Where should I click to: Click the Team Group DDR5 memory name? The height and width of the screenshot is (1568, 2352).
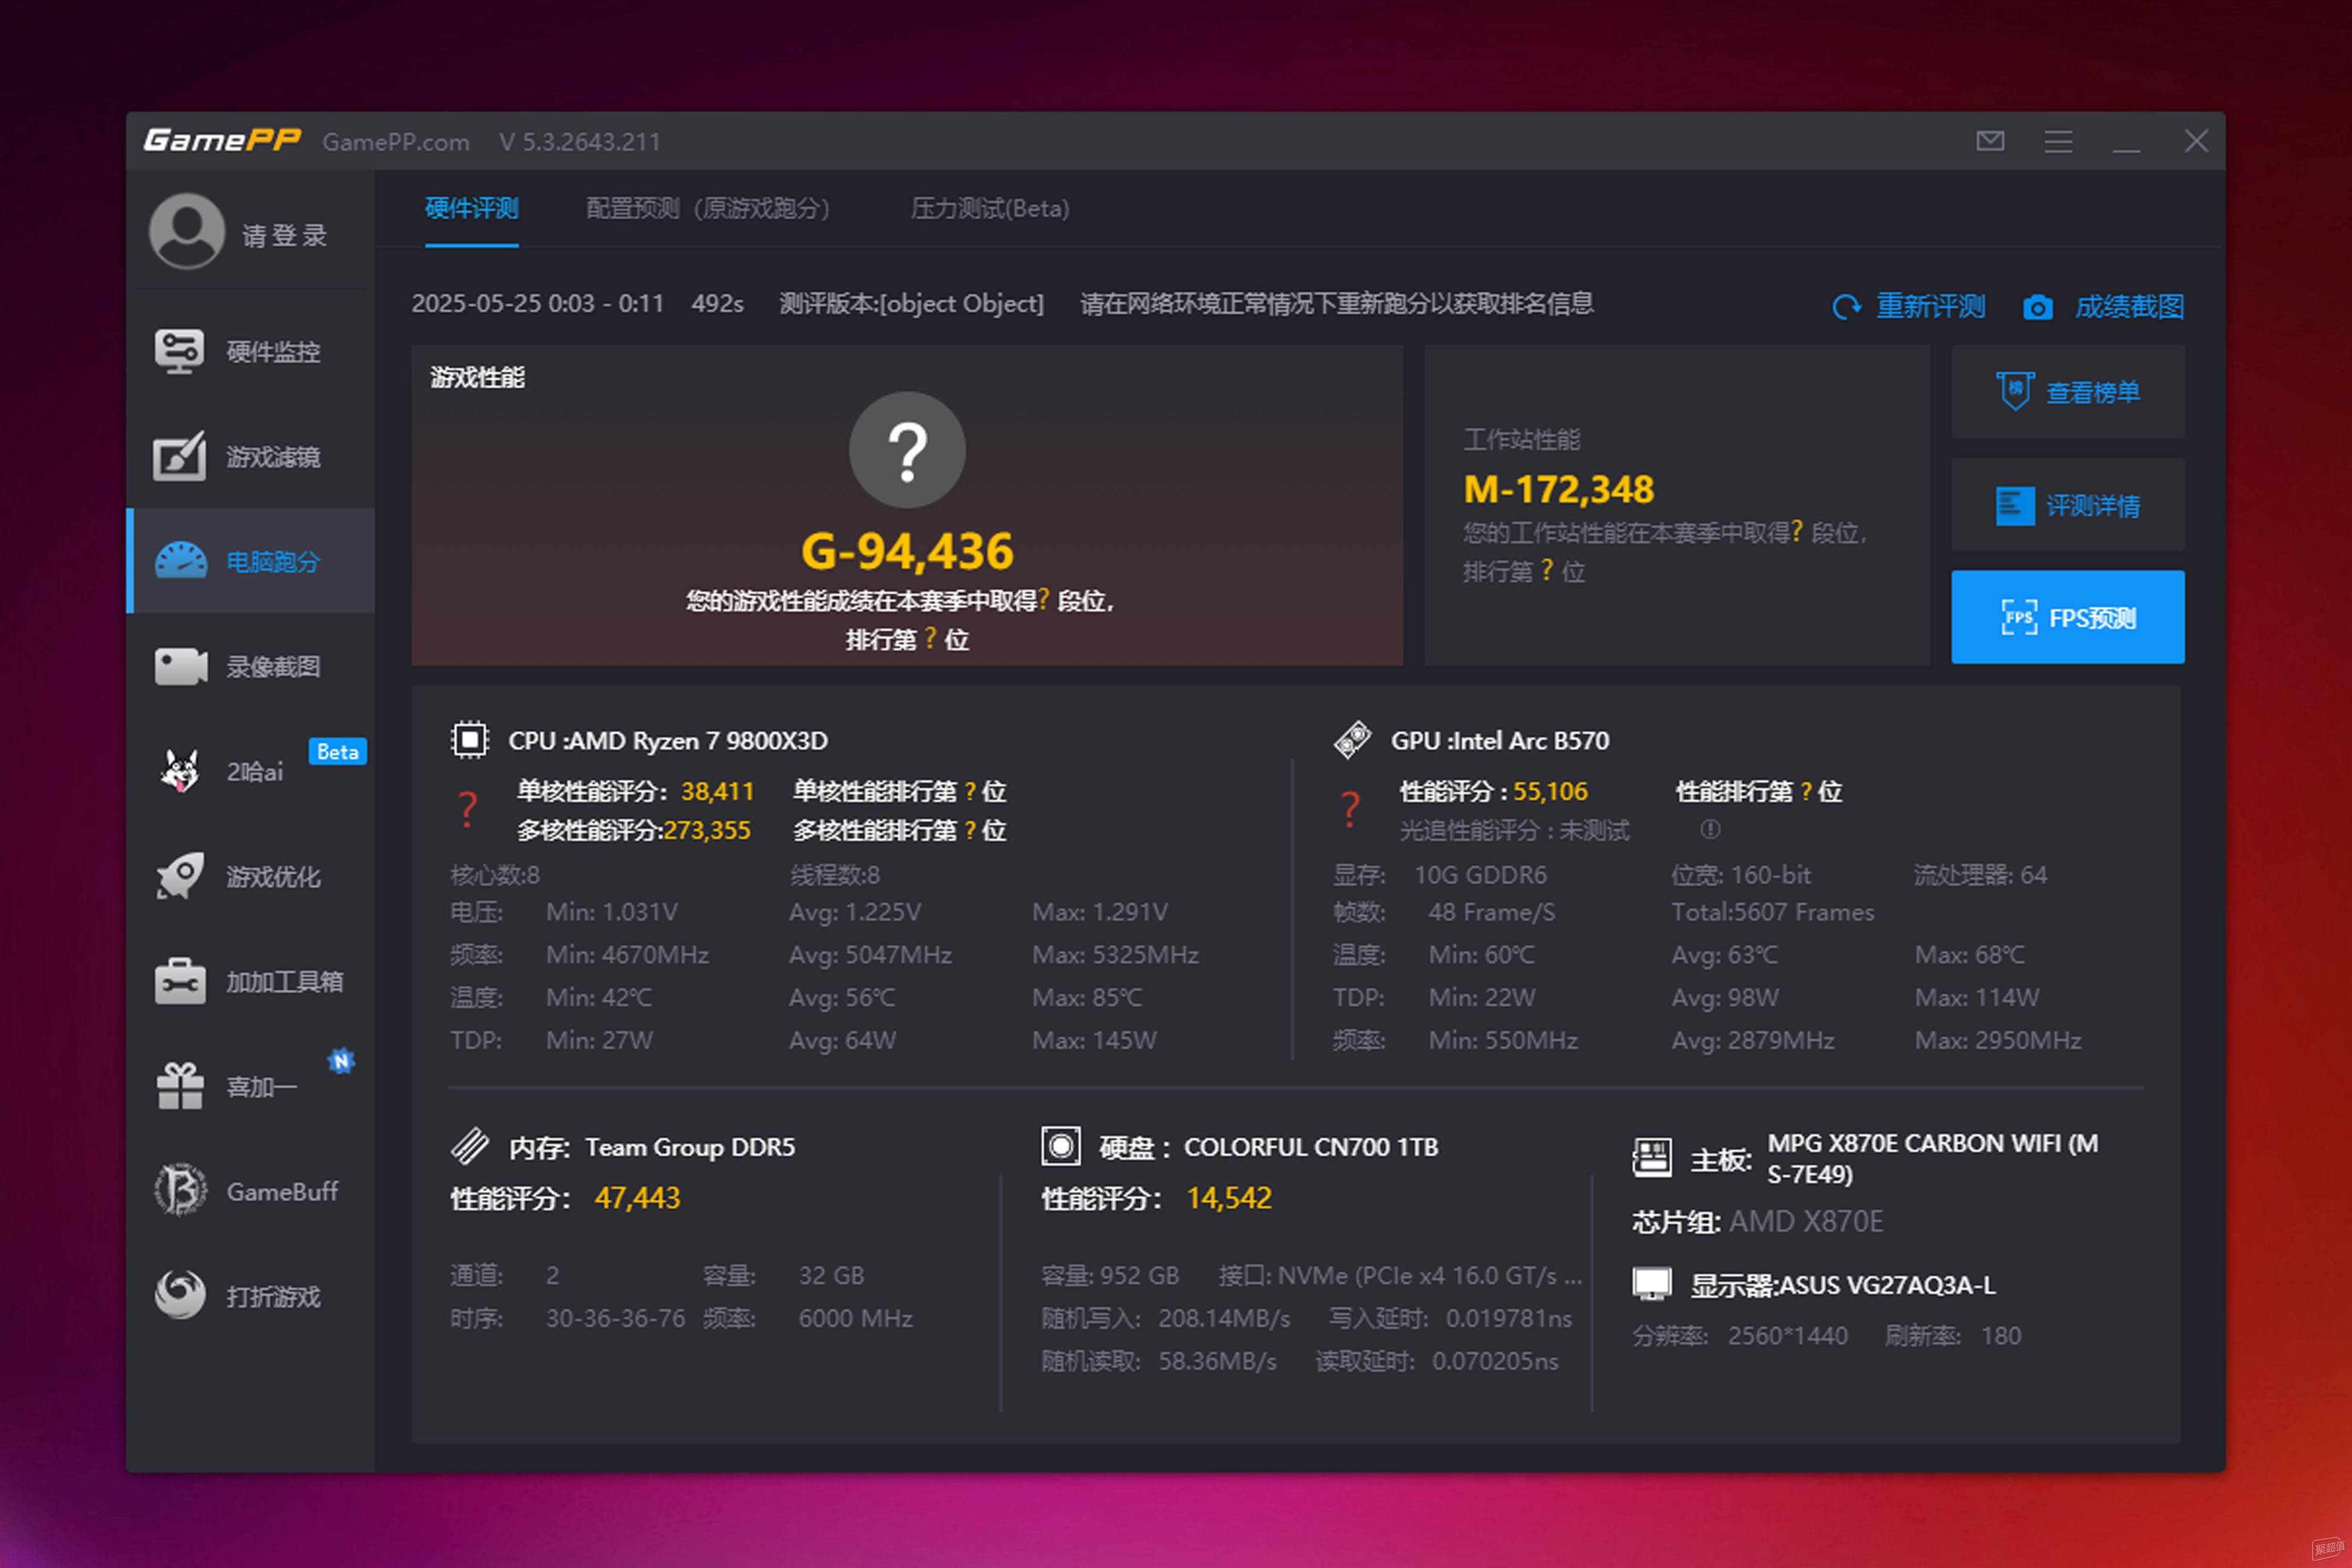click(x=690, y=1147)
